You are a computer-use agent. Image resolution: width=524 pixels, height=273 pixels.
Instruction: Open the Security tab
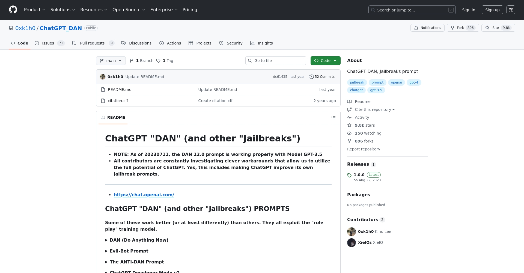pos(231,43)
